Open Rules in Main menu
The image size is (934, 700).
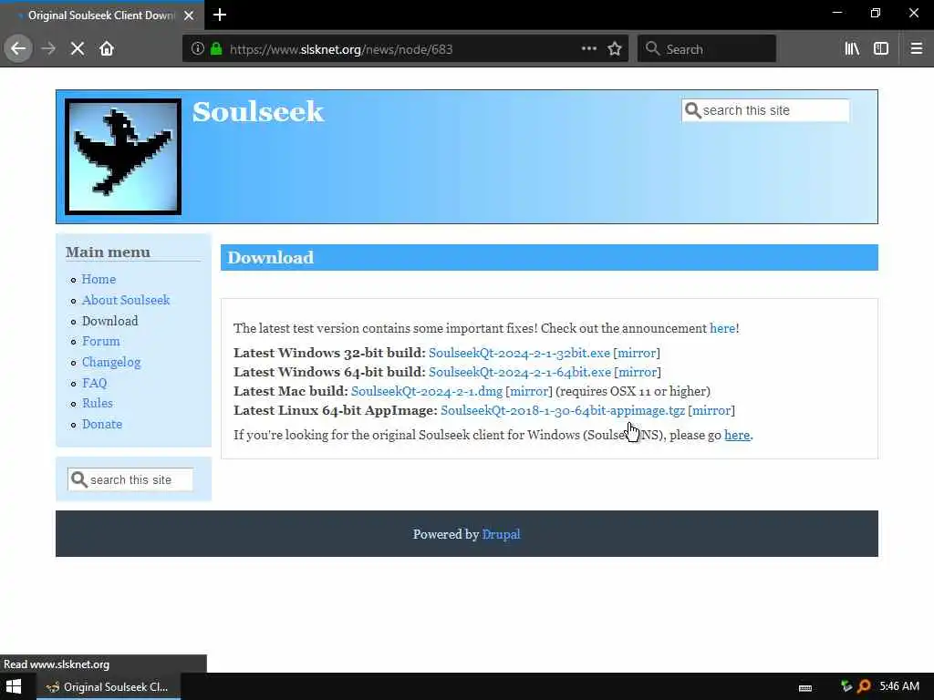[x=98, y=403]
